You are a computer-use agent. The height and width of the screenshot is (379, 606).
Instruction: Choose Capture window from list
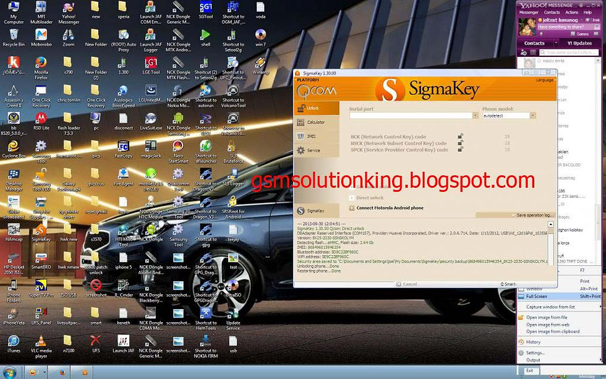pos(559,307)
